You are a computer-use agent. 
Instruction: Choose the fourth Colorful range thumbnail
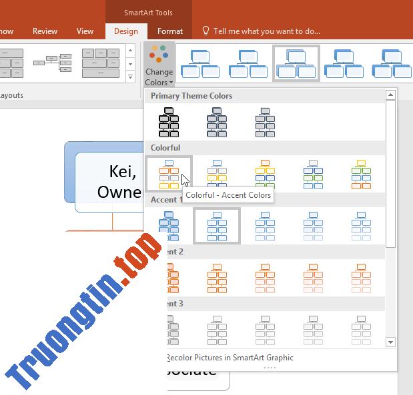[x=313, y=174]
